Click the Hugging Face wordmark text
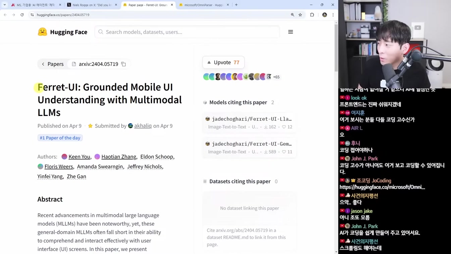 click(x=69, y=32)
